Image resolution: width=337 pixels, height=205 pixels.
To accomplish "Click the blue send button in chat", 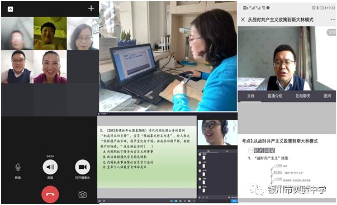I will tap(234, 201).
